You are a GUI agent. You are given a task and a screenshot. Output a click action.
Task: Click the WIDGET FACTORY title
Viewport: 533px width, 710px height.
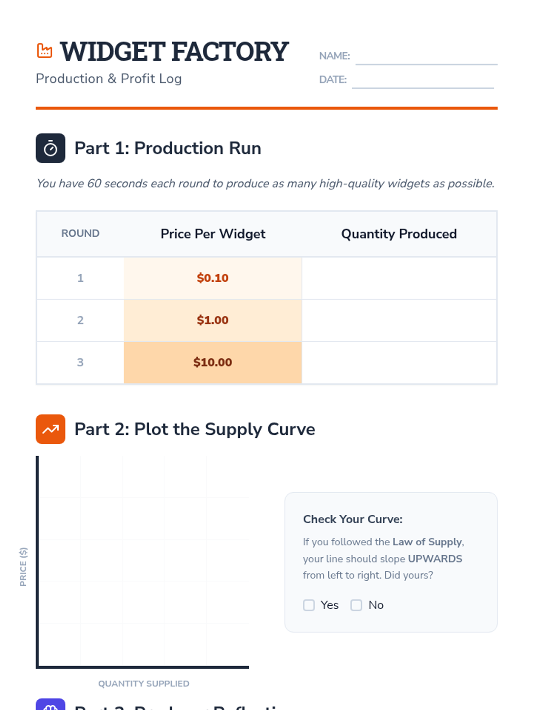[x=174, y=51]
